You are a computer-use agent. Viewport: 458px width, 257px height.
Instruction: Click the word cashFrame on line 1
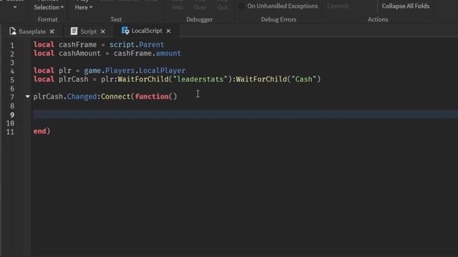point(78,44)
